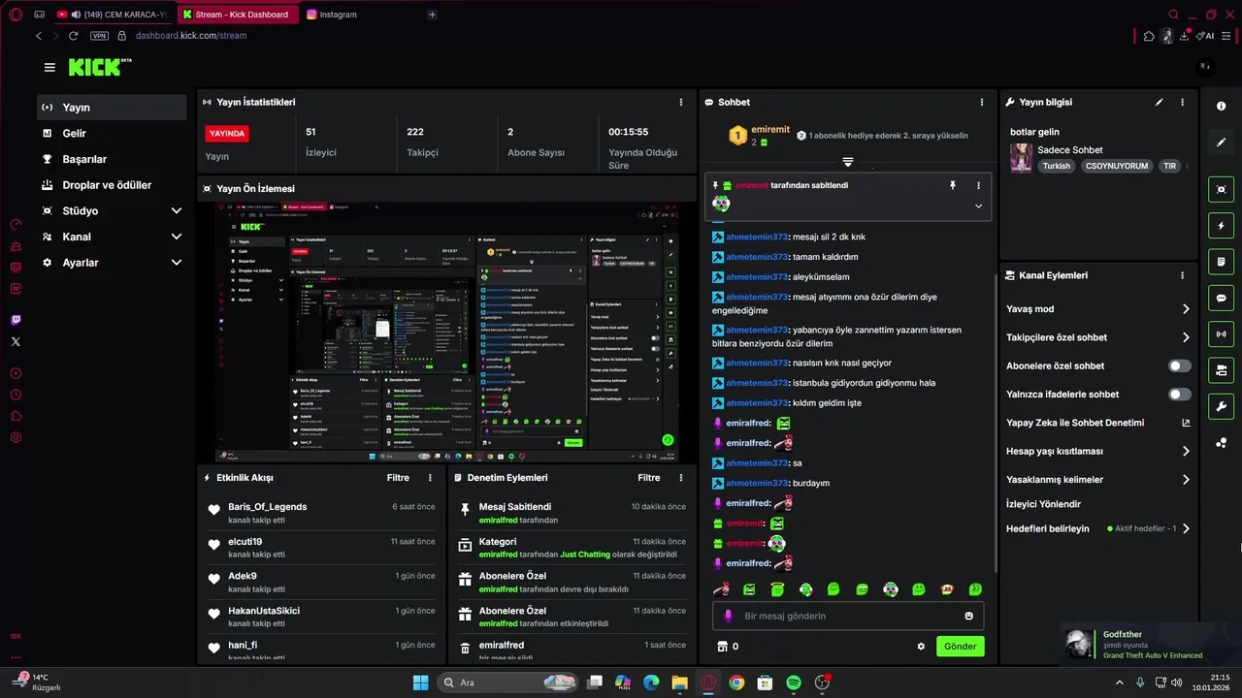The image size is (1242, 698).
Task: Open Hedefleri belirleyin arrow
Action: [x=1186, y=529]
